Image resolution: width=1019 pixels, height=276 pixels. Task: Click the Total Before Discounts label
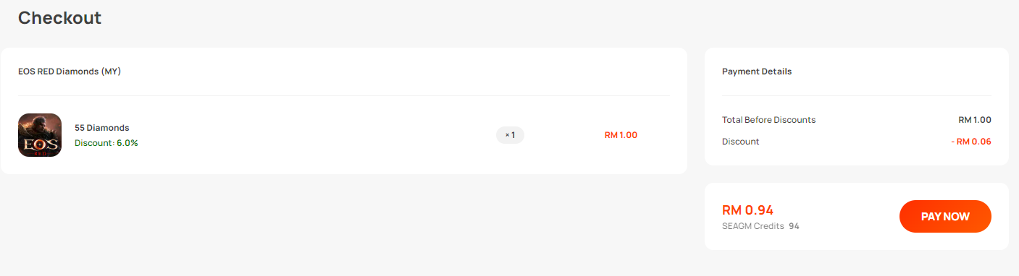(769, 120)
